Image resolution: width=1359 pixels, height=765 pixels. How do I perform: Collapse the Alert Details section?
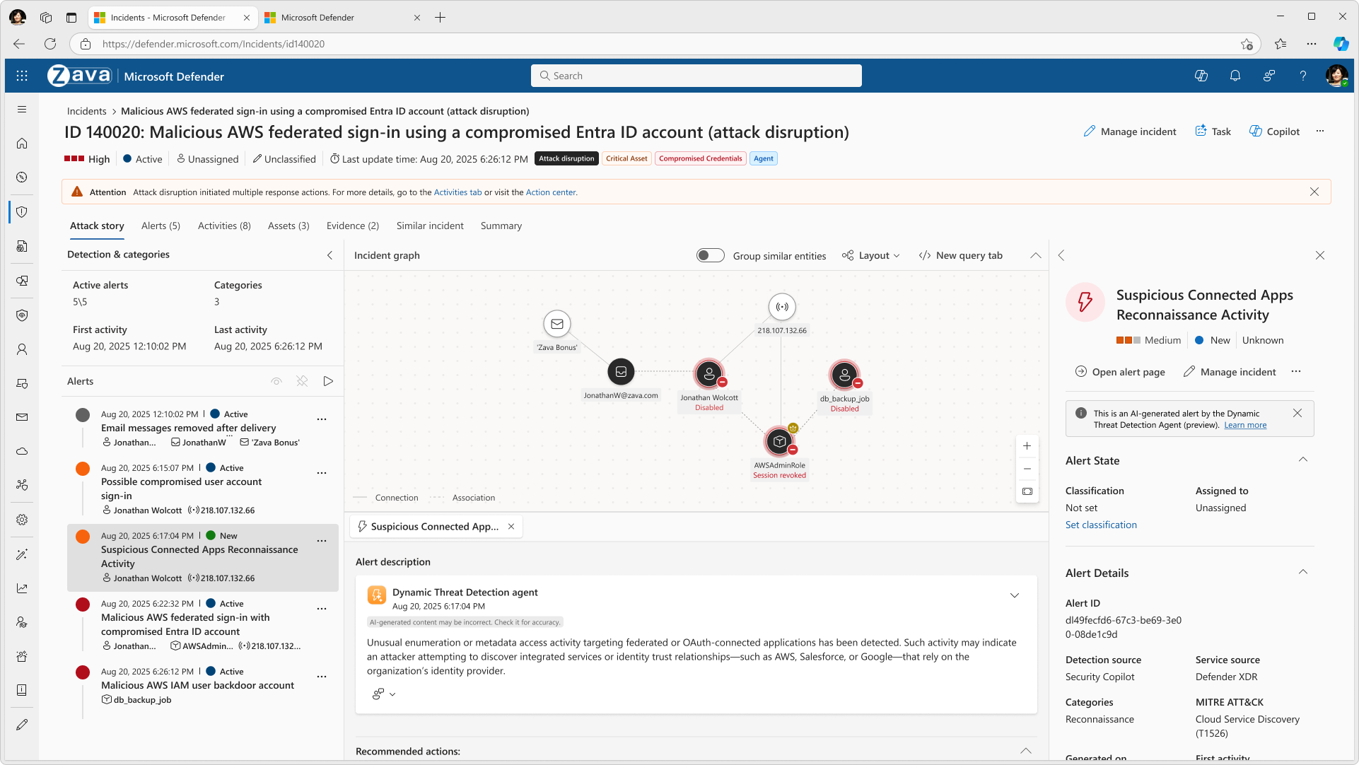(1303, 573)
